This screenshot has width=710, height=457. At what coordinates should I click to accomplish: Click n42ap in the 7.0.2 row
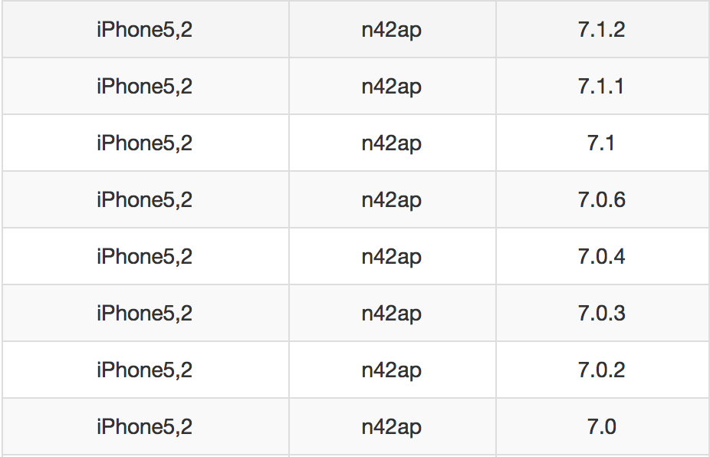392,371
